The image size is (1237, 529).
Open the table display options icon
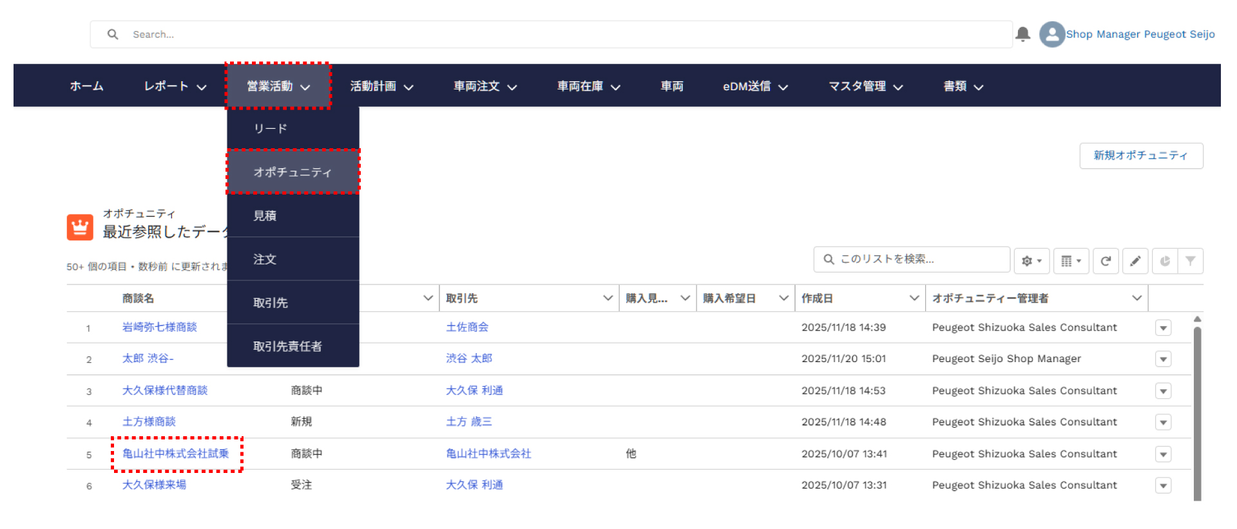point(1071,261)
